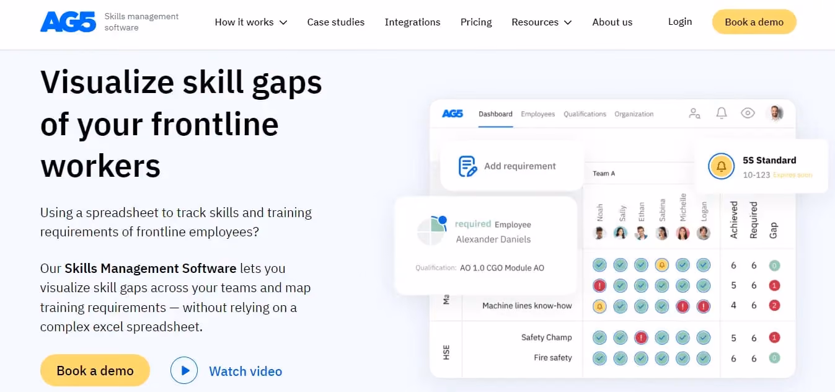Viewport: 835px width, 392px height.
Task: Expand the How it works menu
Action: [251, 22]
